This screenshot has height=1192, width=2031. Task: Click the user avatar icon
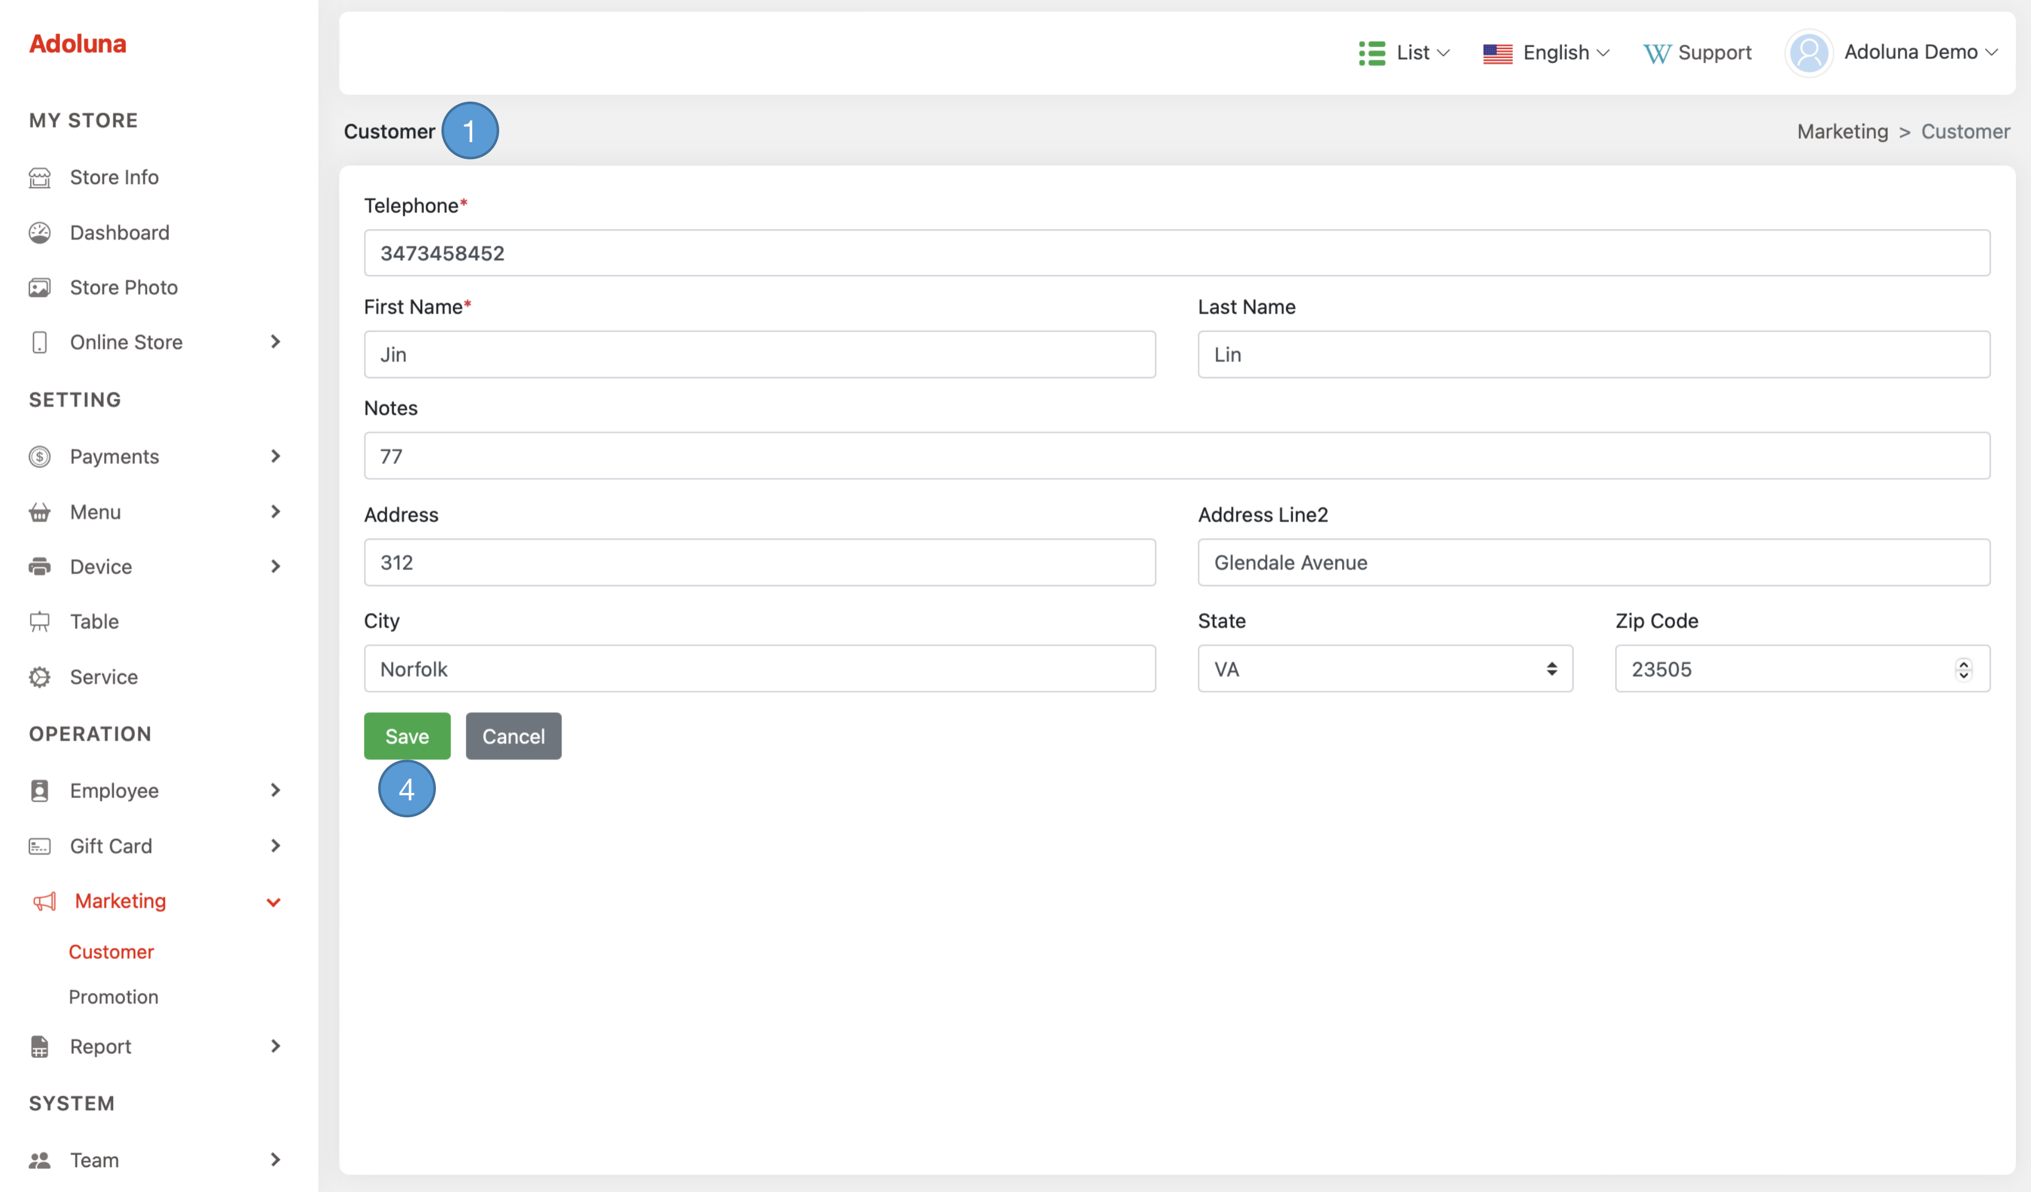1809,53
